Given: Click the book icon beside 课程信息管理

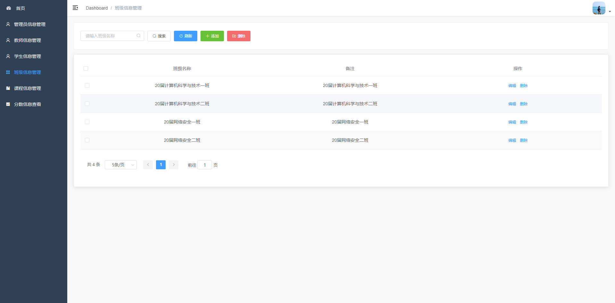Looking at the screenshot, I should pyautogui.click(x=8, y=88).
